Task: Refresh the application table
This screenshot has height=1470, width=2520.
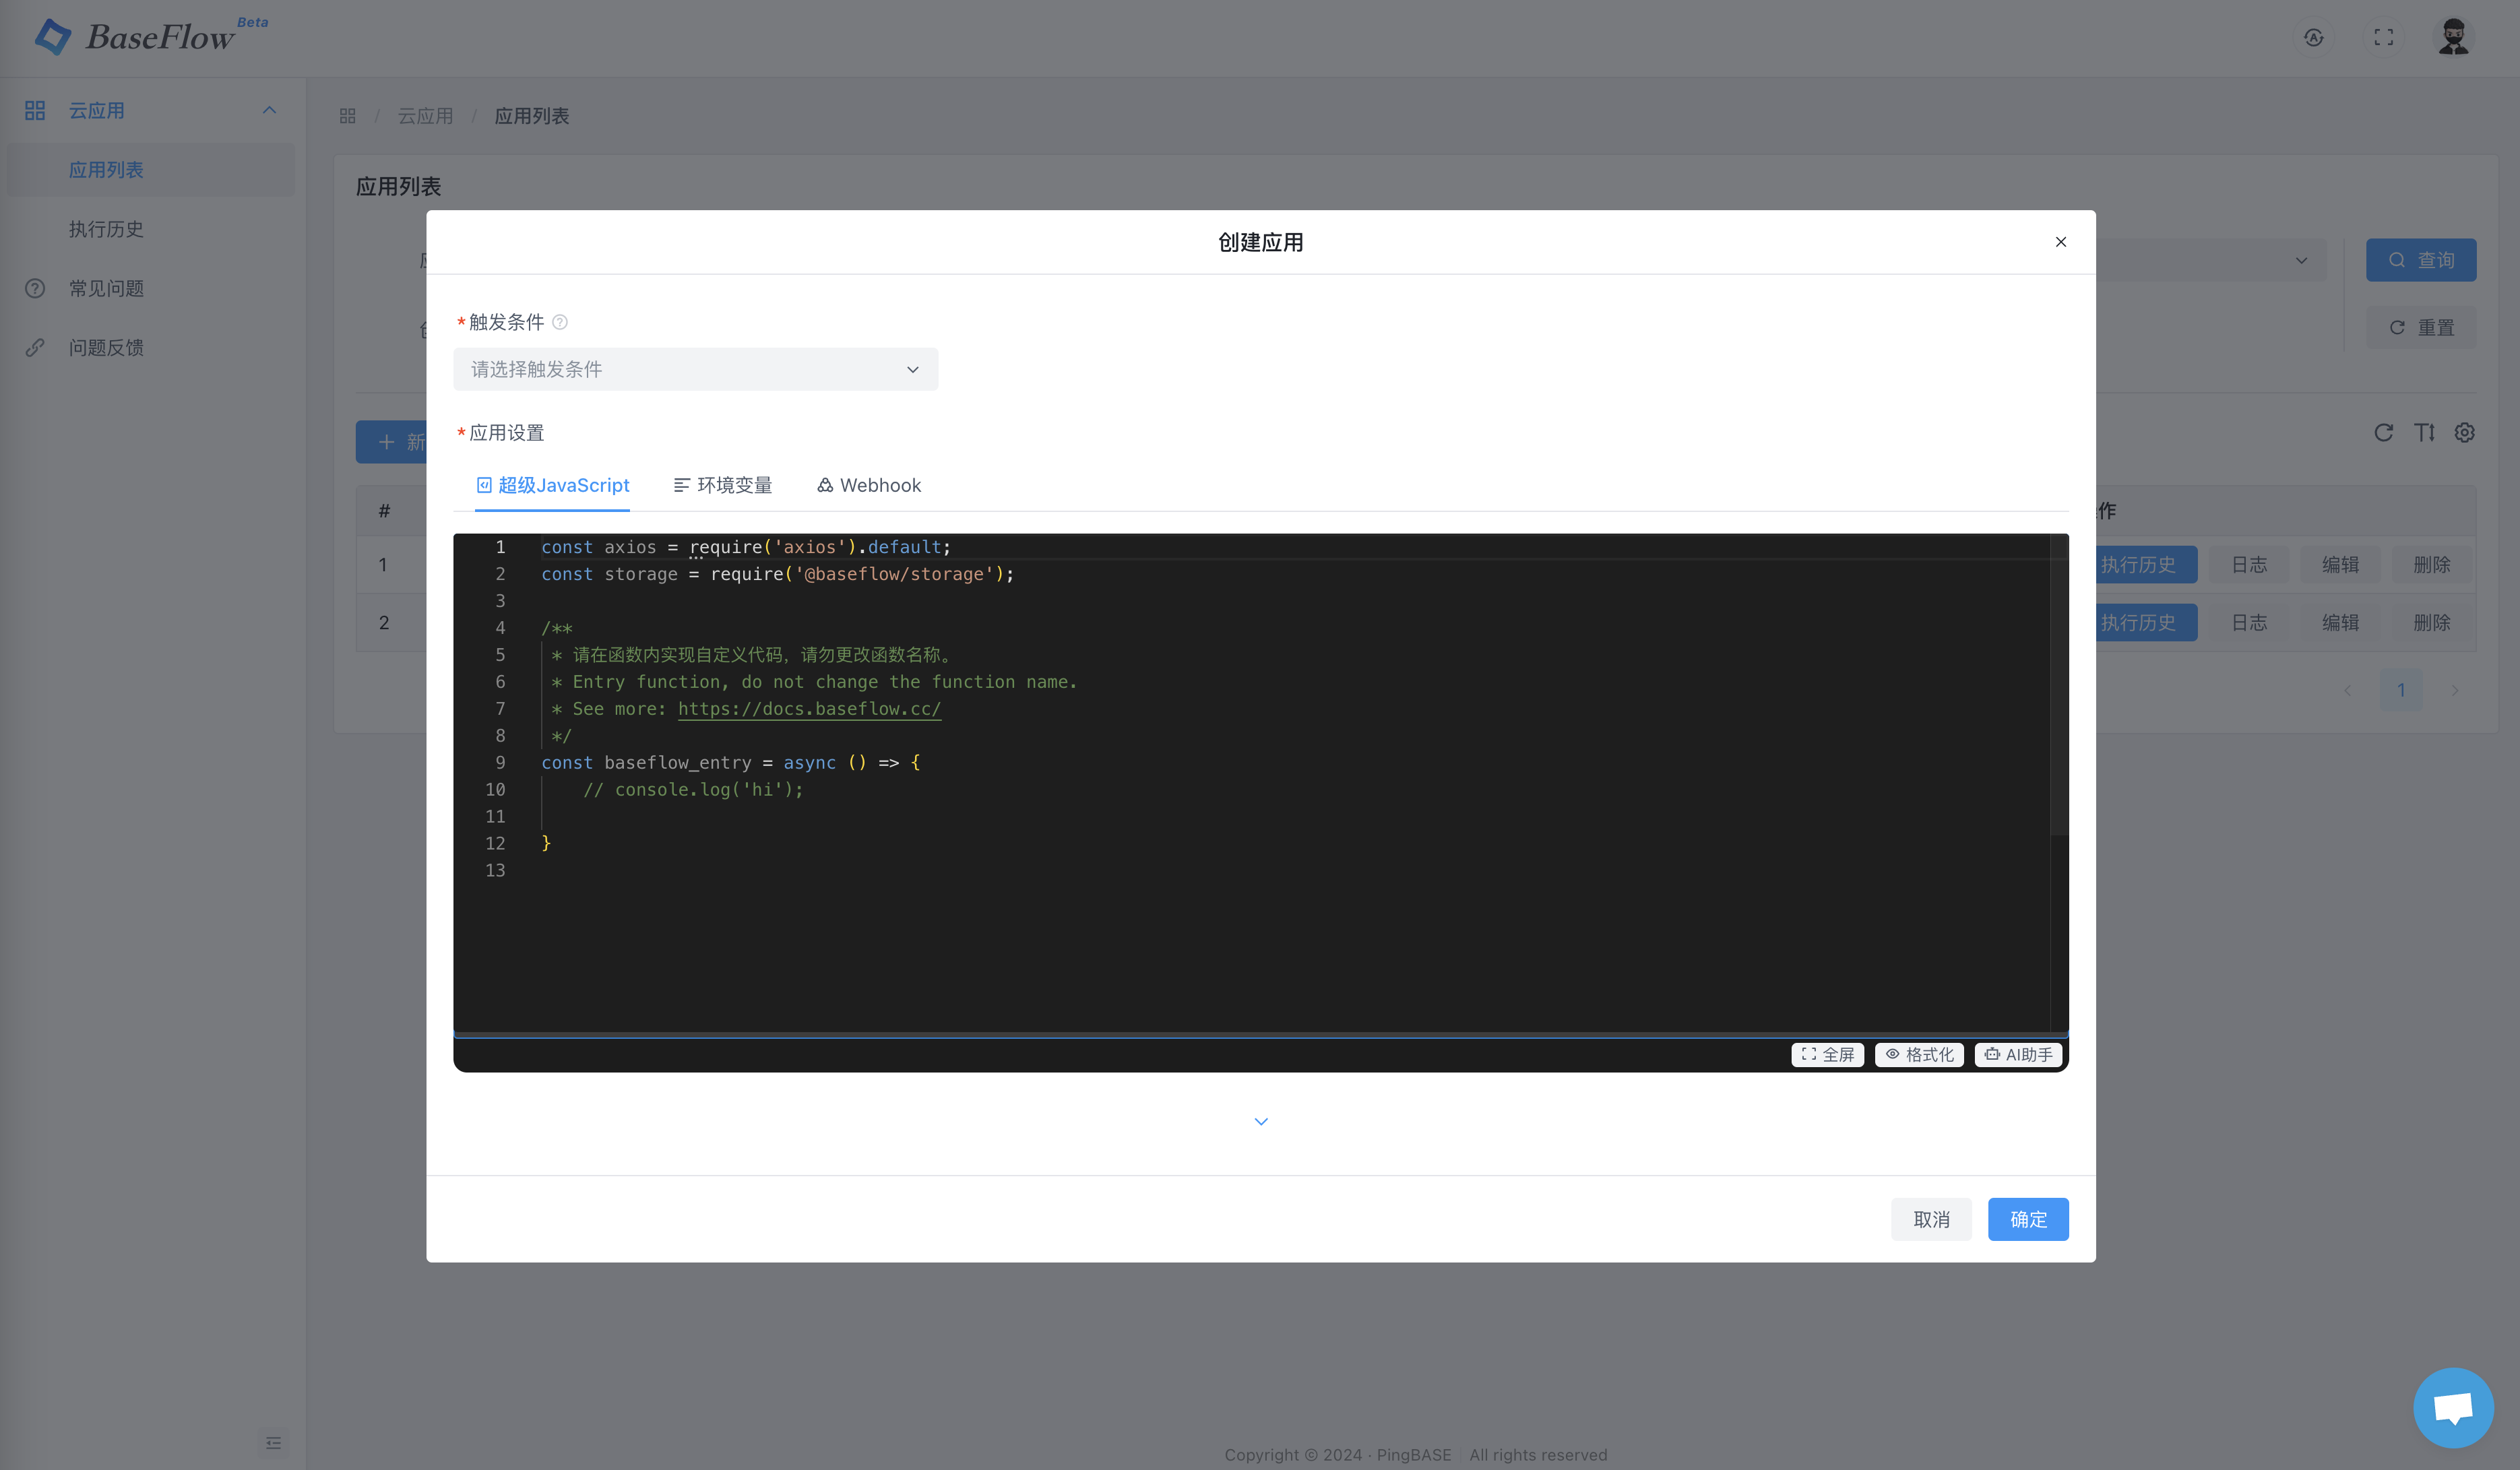Action: click(x=2384, y=433)
